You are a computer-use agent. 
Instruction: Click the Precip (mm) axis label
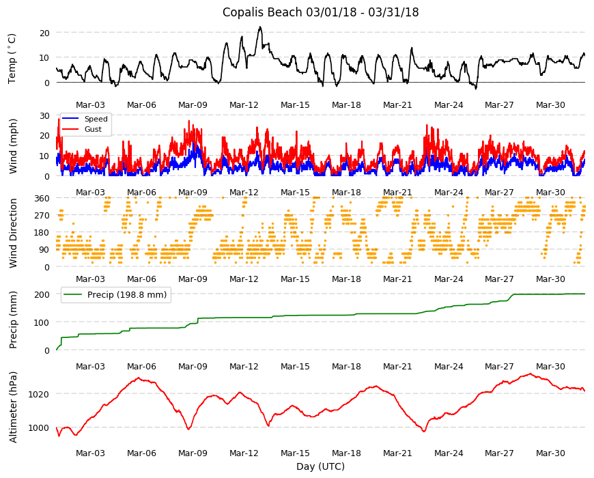pos(13,320)
